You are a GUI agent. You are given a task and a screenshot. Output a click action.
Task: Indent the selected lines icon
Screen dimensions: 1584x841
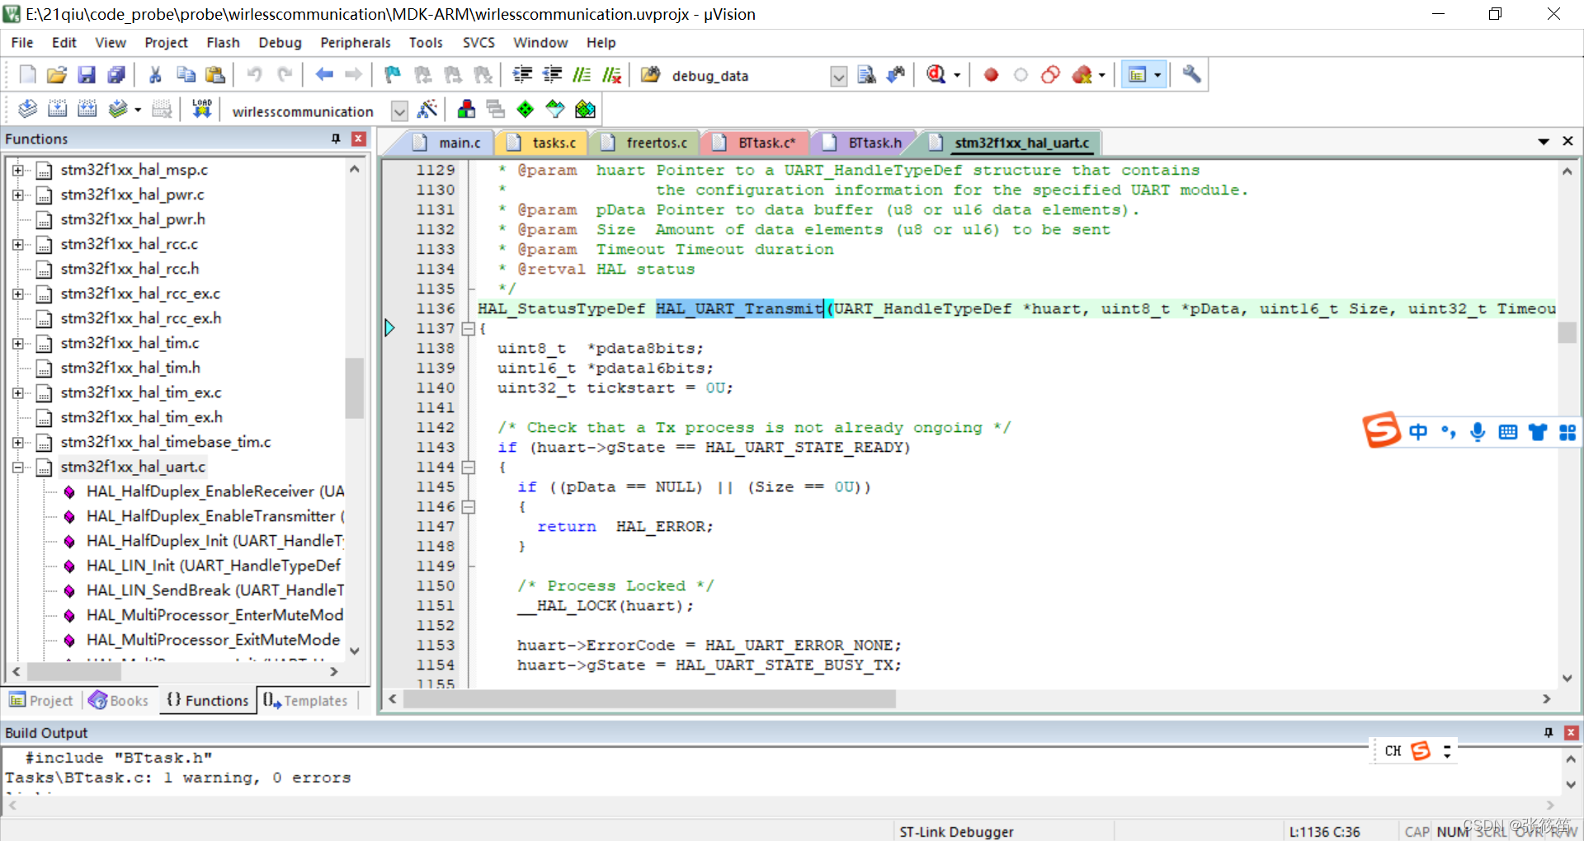coord(522,75)
